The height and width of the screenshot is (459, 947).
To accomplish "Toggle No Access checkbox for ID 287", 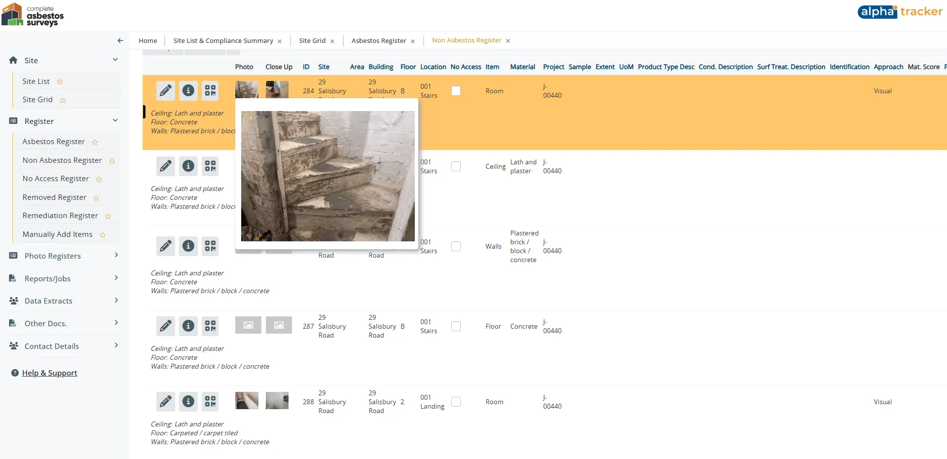I will [456, 326].
